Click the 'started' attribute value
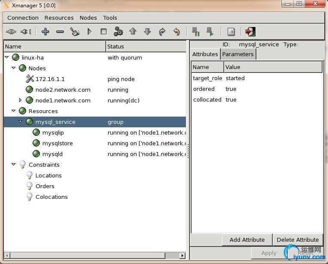This screenshot has width=328, height=264. [x=235, y=78]
